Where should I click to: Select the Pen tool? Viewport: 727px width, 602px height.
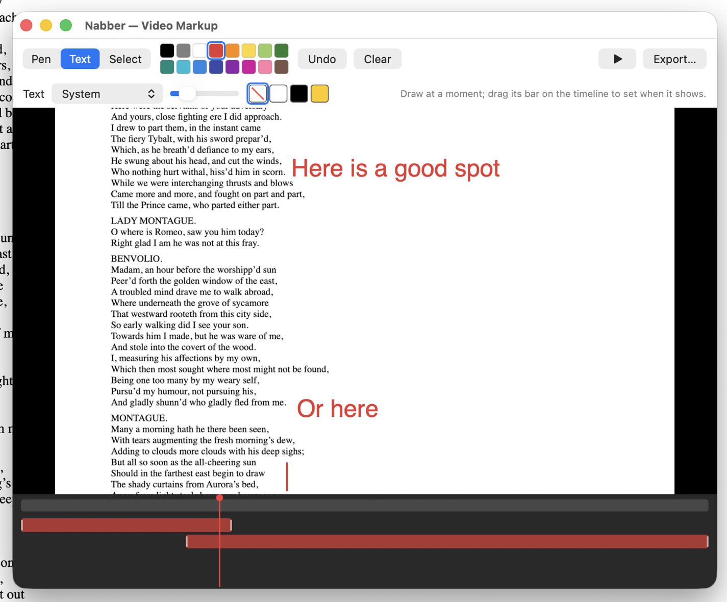[x=41, y=59]
